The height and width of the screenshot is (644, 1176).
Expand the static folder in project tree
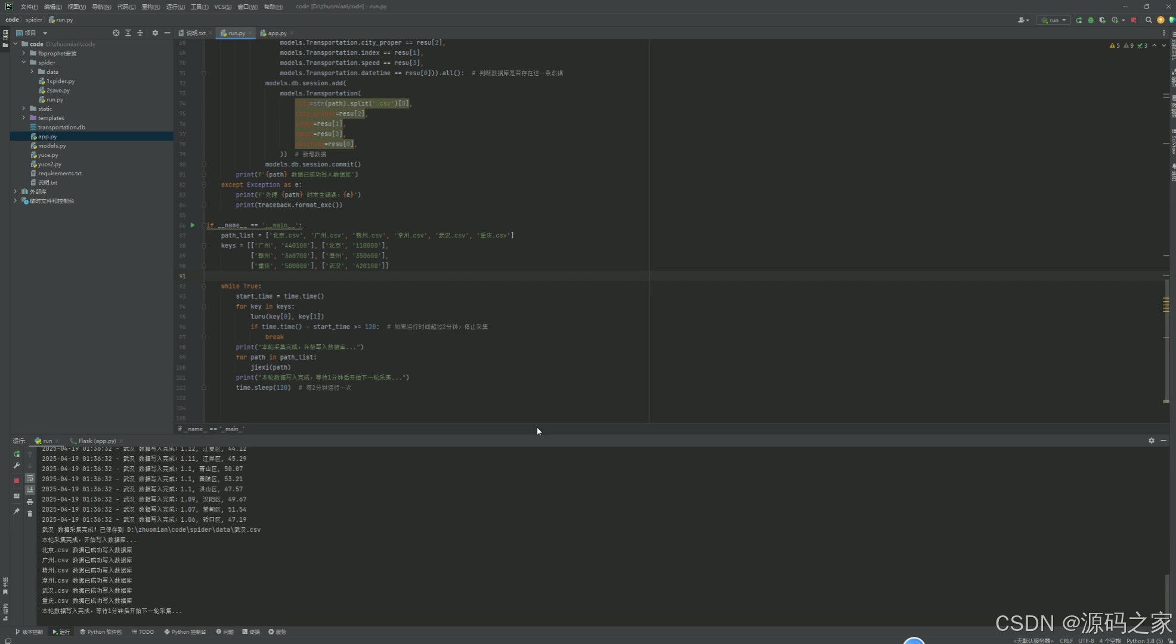pos(24,109)
